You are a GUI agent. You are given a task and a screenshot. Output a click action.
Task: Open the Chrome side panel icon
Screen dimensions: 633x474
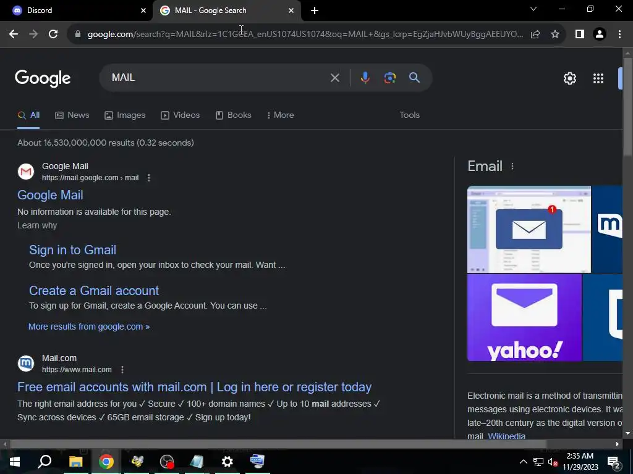[x=580, y=35]
